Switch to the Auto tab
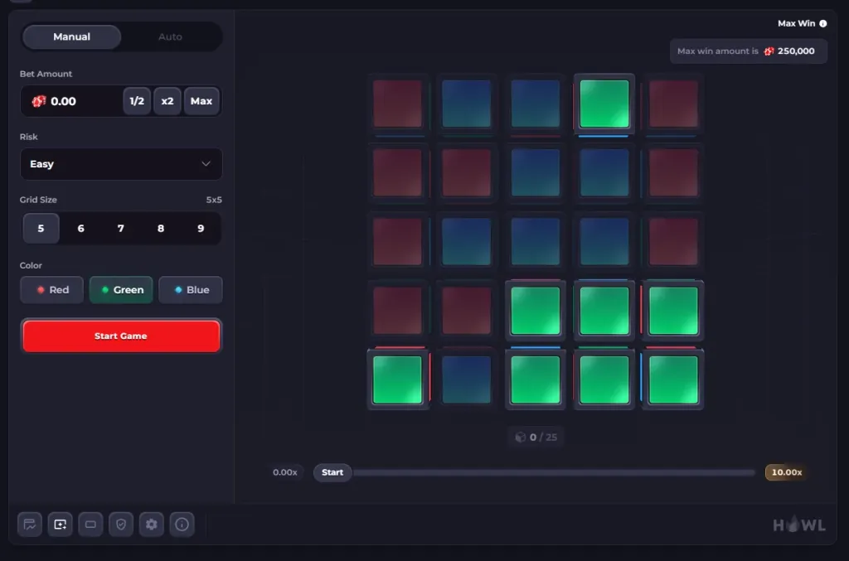Viewport: 849px width, 561px height. 170,36
